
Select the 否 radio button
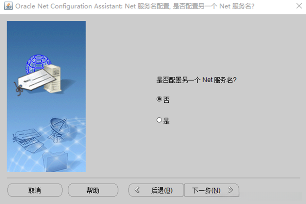tap(159, 99)
